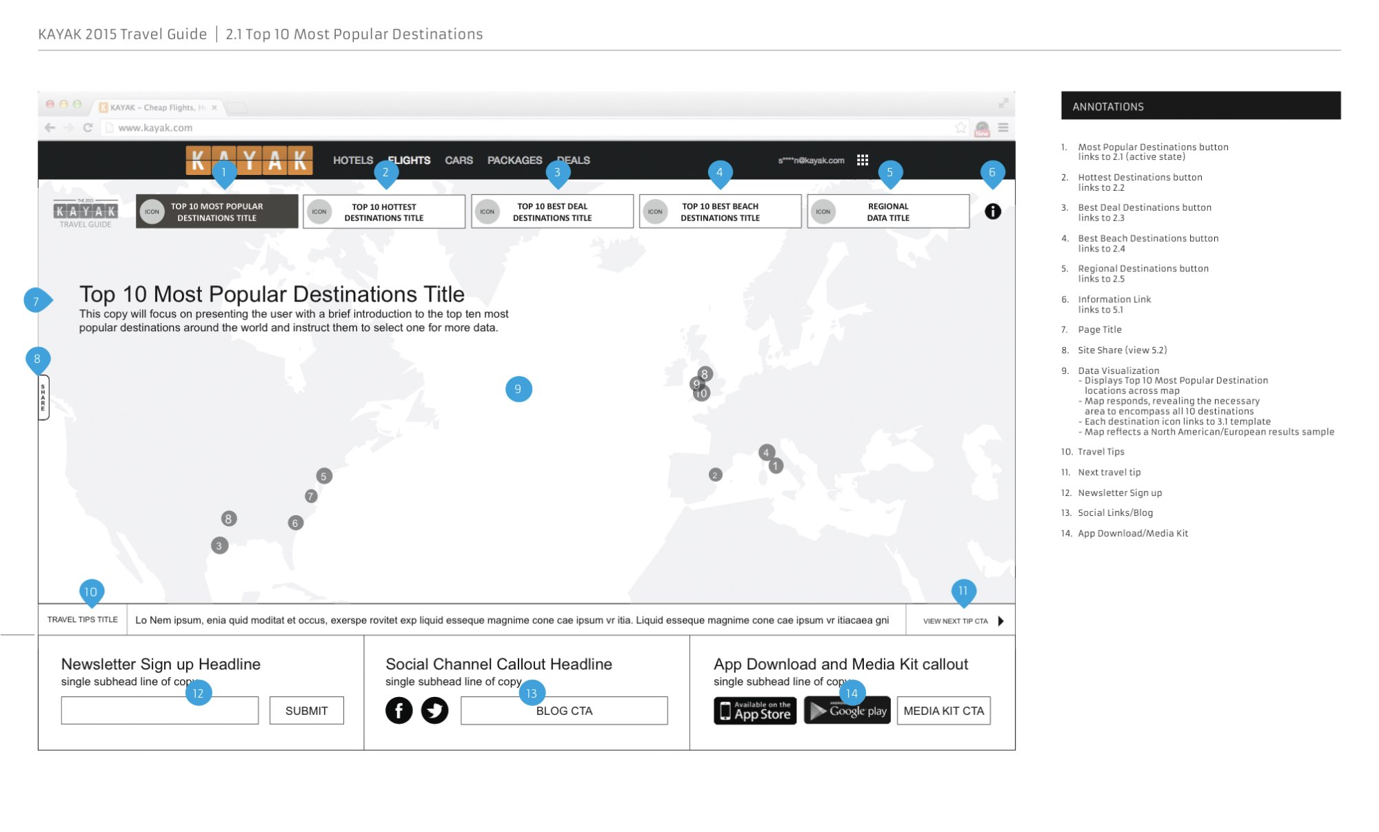1379x832 pixels.
Task: Click the App Store download badge
Action: (x=755, y=711)
